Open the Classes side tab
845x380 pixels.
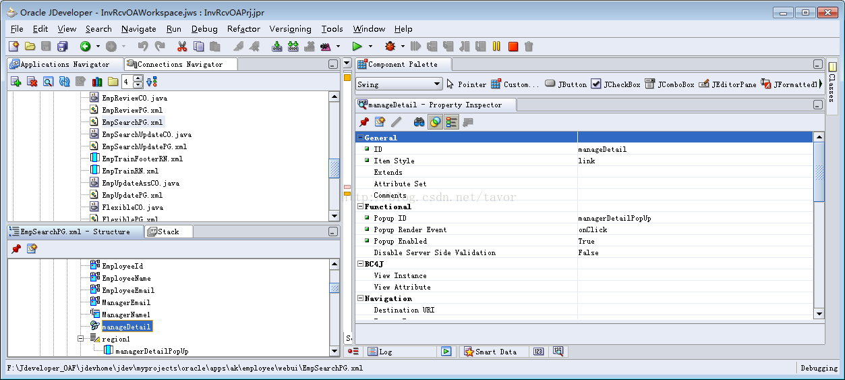pos(832,84)
